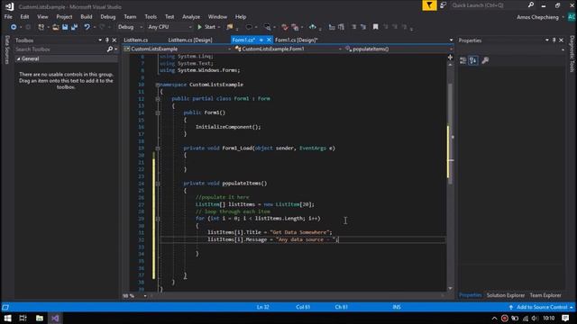Open the Windows Start menu
The width and height of the screenshot is (577, 324).
[x=7, y=318]
